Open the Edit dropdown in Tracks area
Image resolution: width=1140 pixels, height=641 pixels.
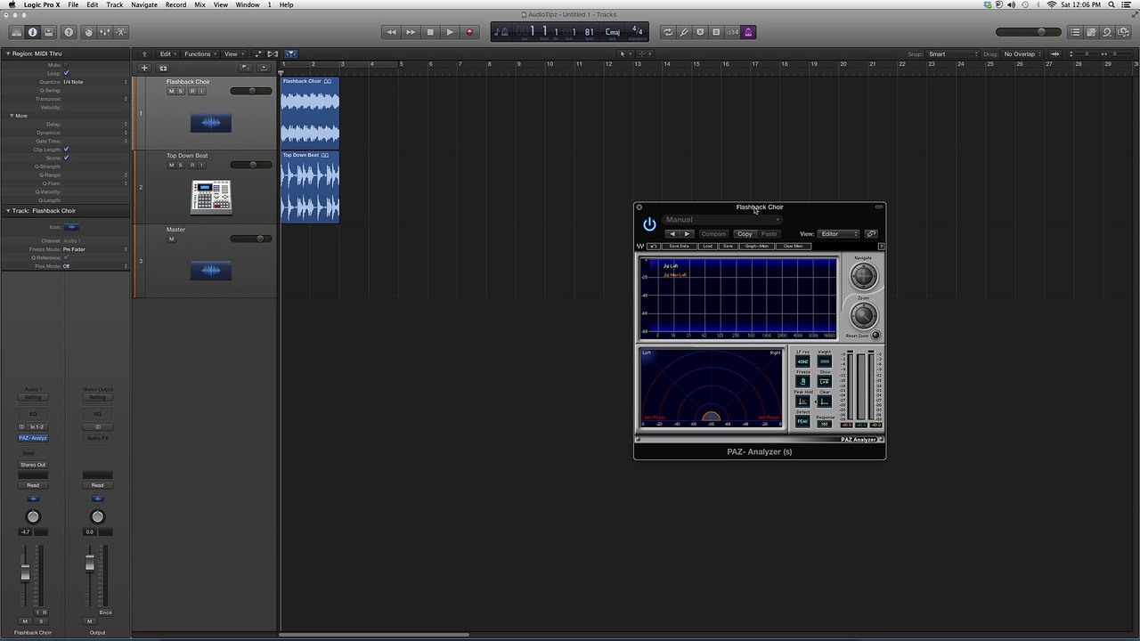pyautogui.click(x=168, y=54)
